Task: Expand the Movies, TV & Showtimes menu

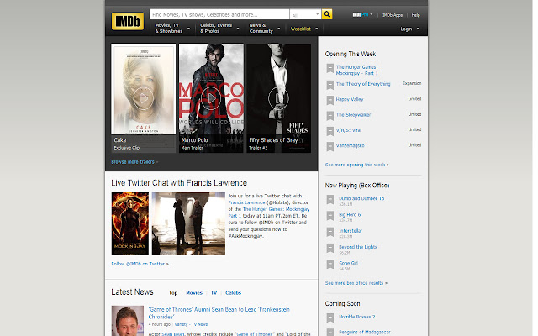Action: [172, 28]
